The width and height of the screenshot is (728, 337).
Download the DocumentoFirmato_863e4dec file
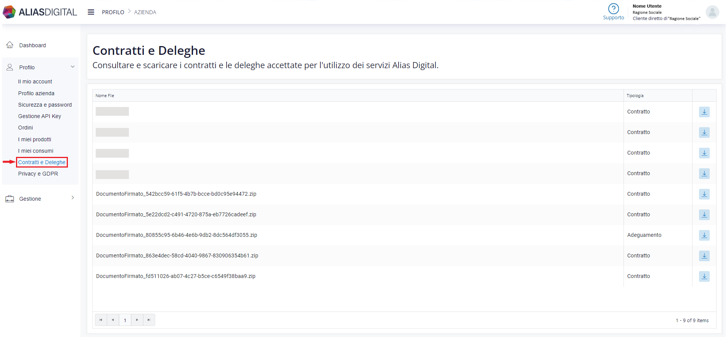(x=704, y=256)
